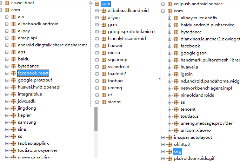The image size is (240, 163).
Task: Select the handmark.pulltorefresh row
Action: 210,60
